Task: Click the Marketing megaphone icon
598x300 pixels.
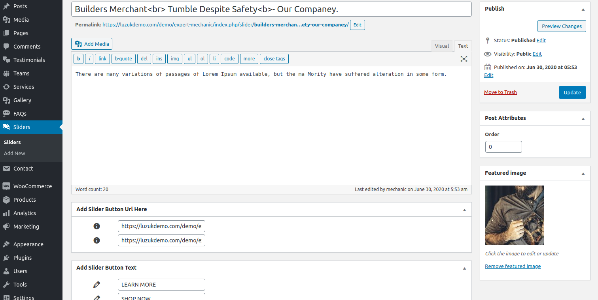Action: tap(6, 227)
